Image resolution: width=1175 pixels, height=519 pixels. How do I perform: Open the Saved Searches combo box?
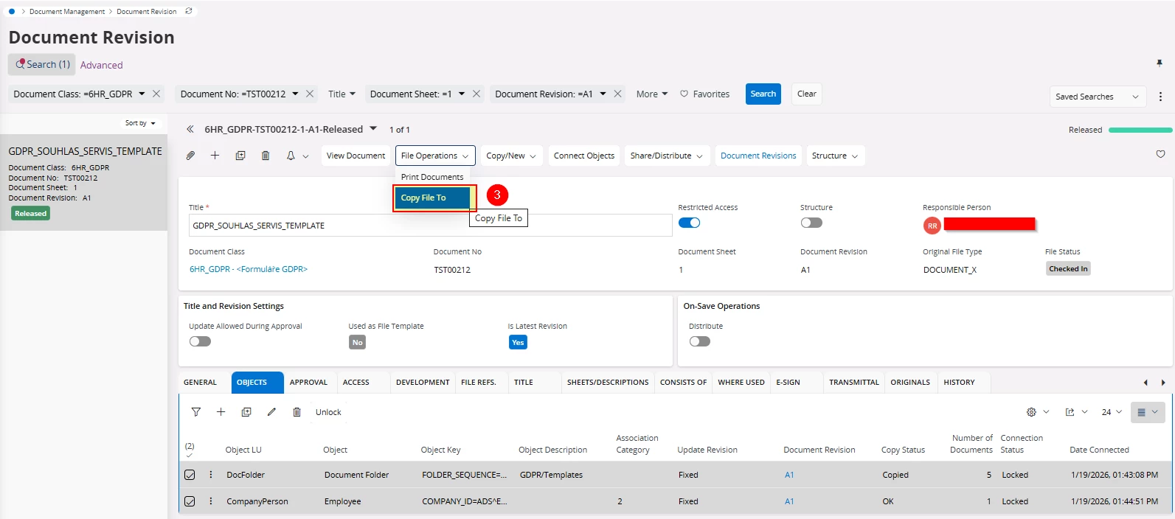(x=1097, y=97)
